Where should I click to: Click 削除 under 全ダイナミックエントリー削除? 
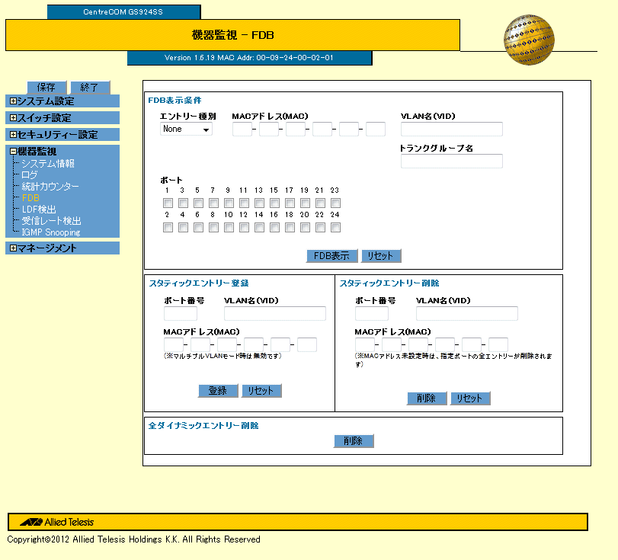point(354,441)
